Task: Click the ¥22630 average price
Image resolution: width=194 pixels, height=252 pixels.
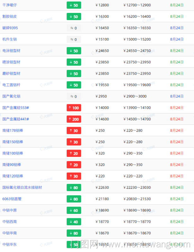Action: point(102,187)
